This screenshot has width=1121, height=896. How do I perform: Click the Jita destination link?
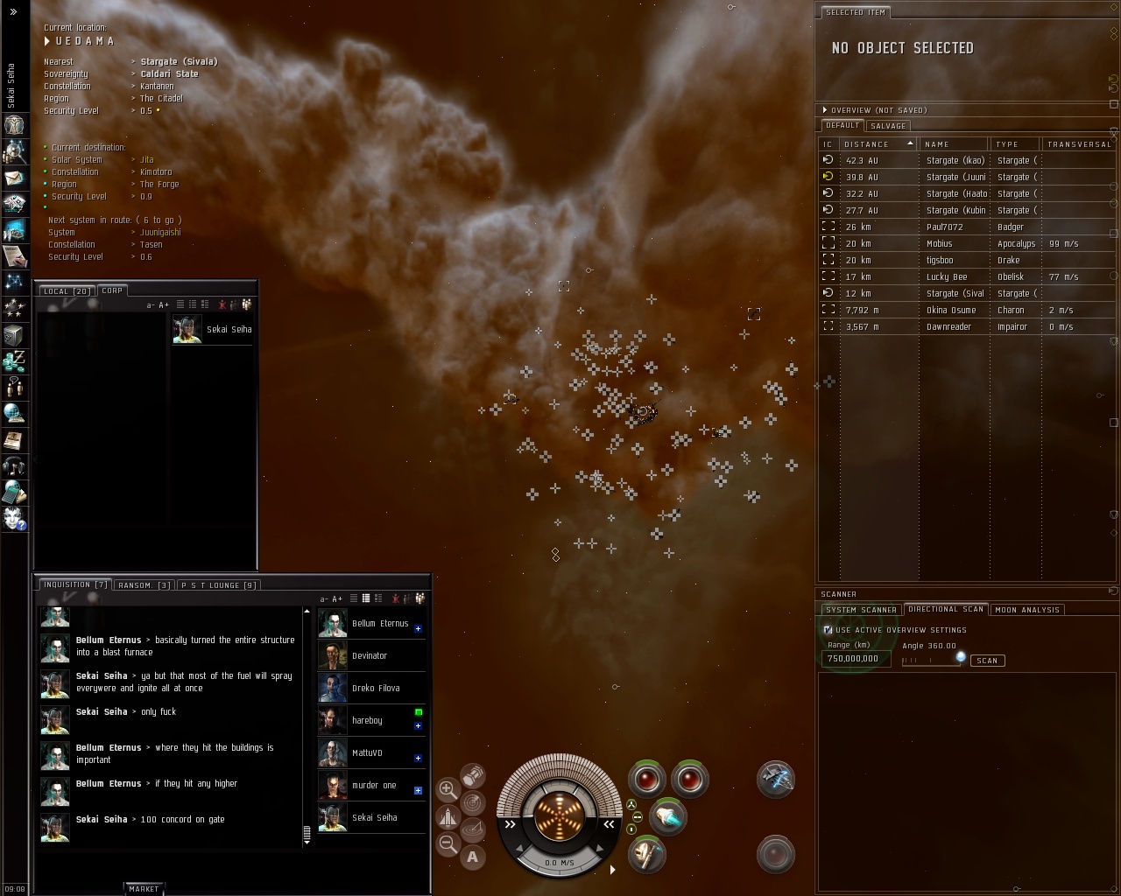(147, 160)
